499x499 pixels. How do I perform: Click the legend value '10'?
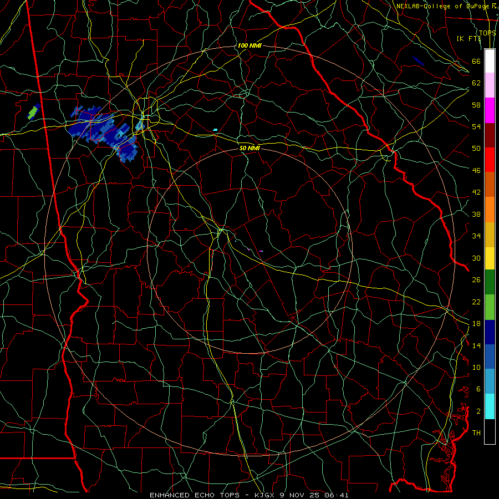point(476,368)
